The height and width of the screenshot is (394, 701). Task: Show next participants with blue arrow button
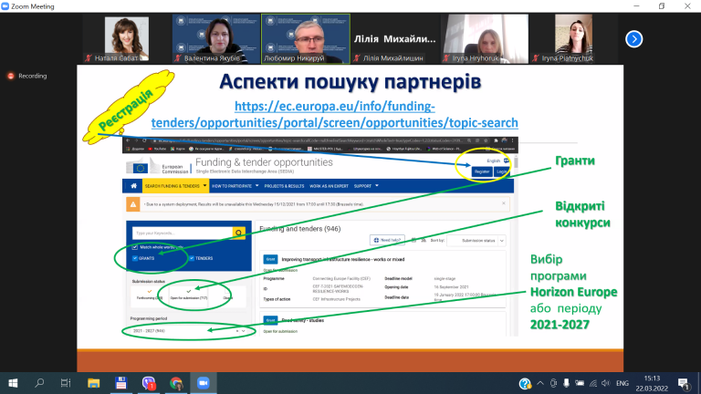click(633, 39)
